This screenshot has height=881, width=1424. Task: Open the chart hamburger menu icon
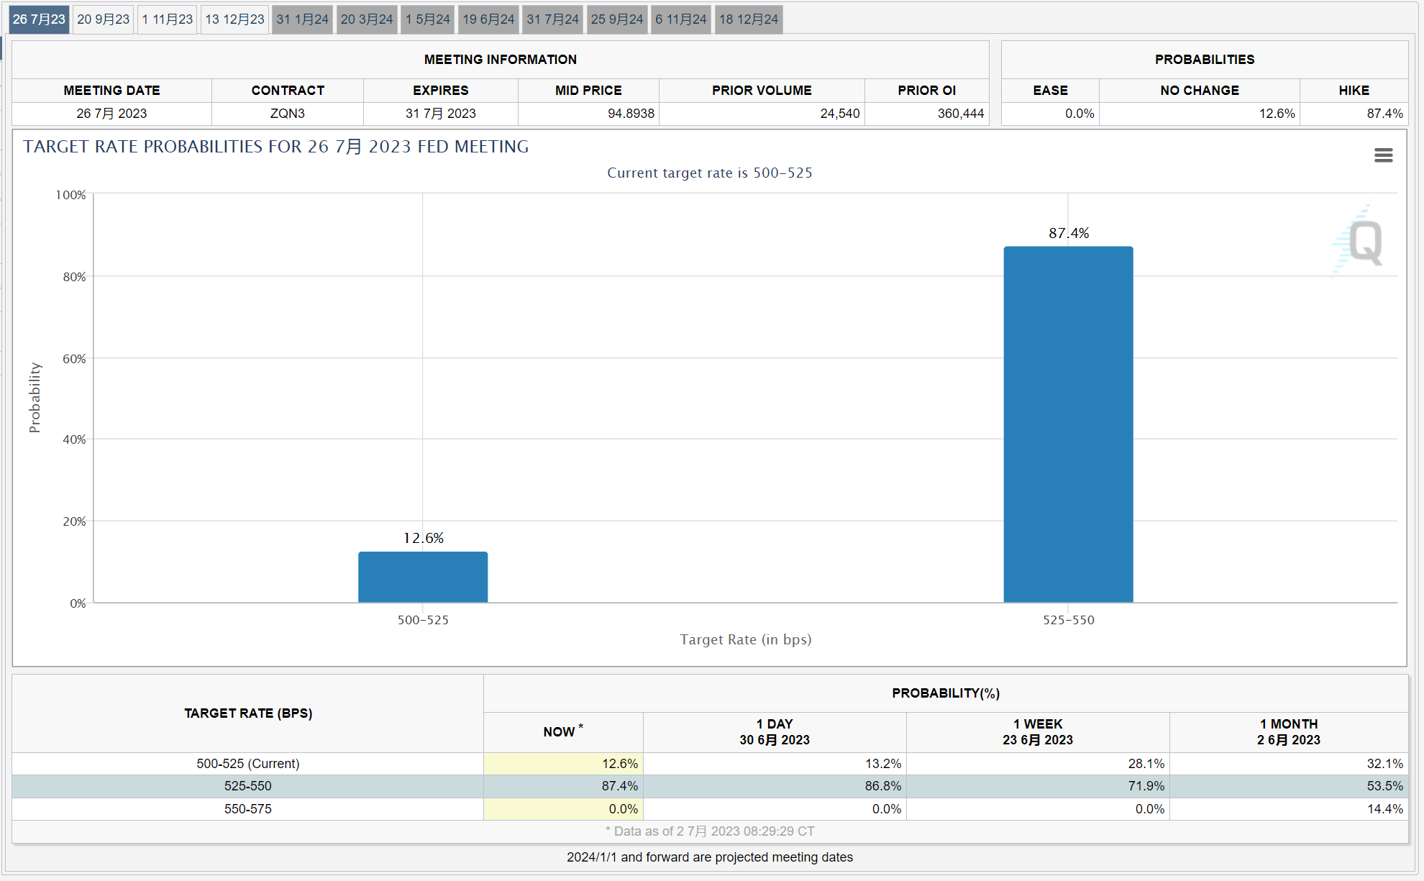(1383, 155)
